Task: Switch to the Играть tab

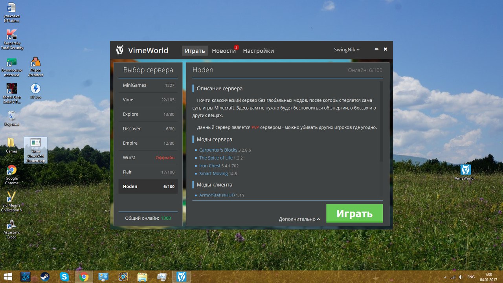Action: click(x=195, y=51)
